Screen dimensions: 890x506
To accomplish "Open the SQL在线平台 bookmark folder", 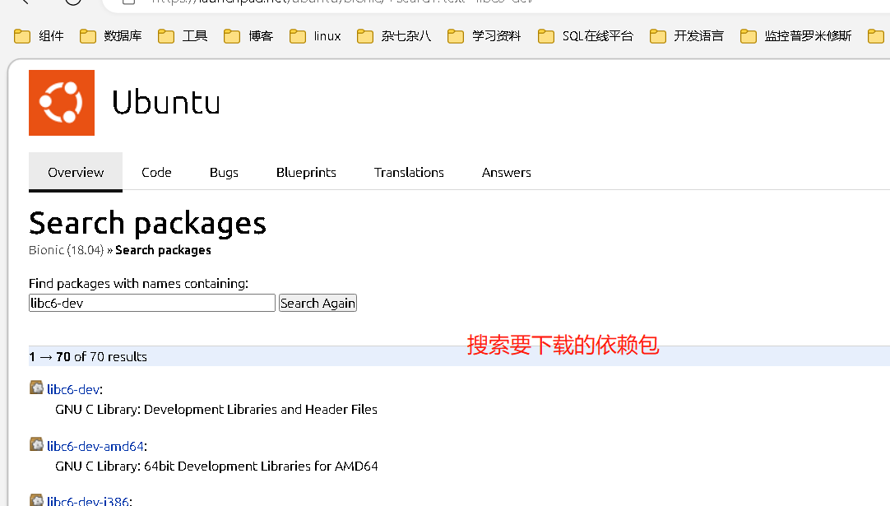I will pos(585,36).
